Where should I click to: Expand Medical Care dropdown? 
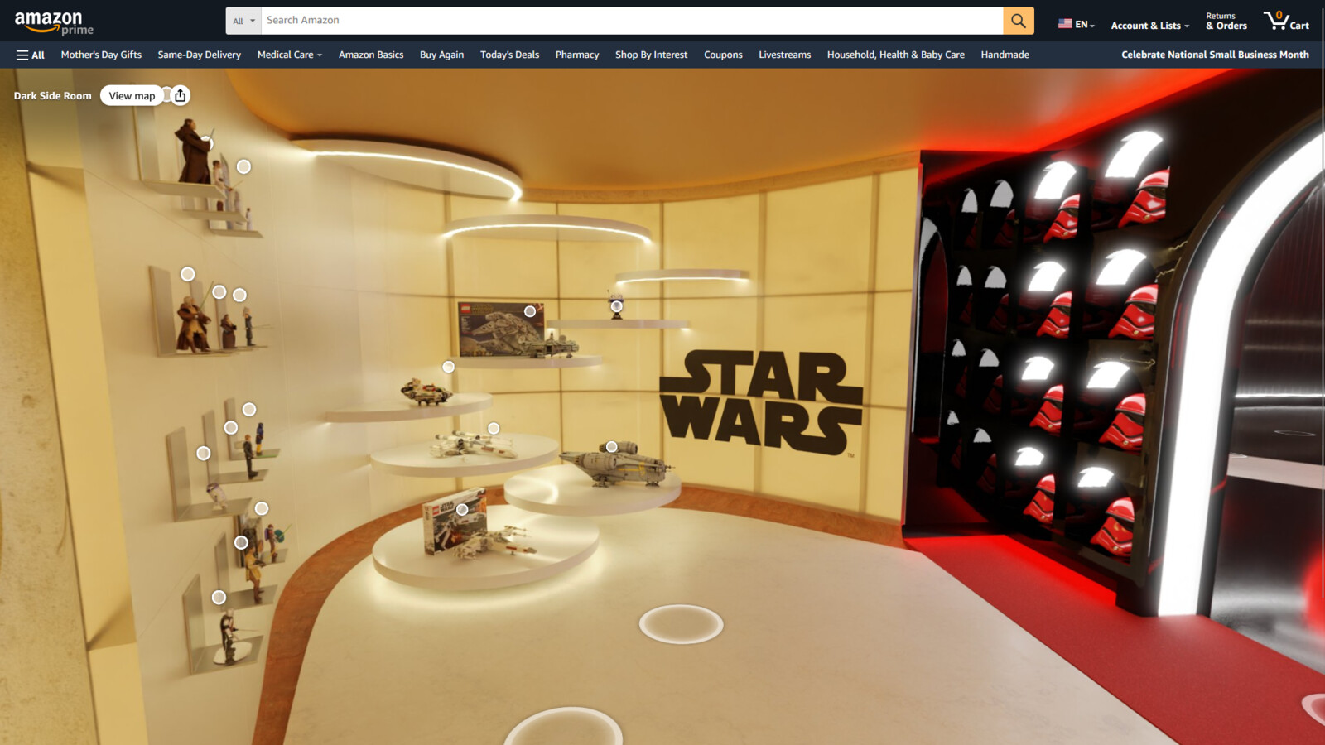coord(289,55)
